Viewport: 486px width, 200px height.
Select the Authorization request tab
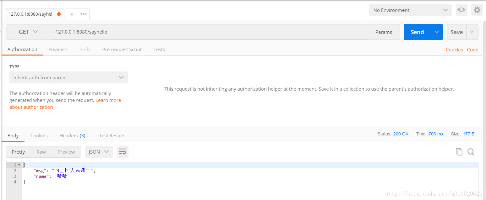pos(22,50)
